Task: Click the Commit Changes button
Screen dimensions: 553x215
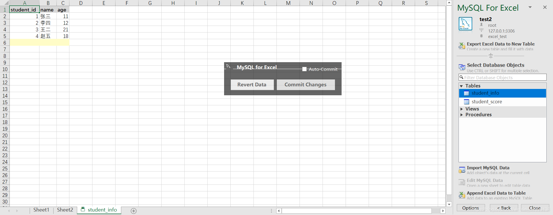Action: 306,85
